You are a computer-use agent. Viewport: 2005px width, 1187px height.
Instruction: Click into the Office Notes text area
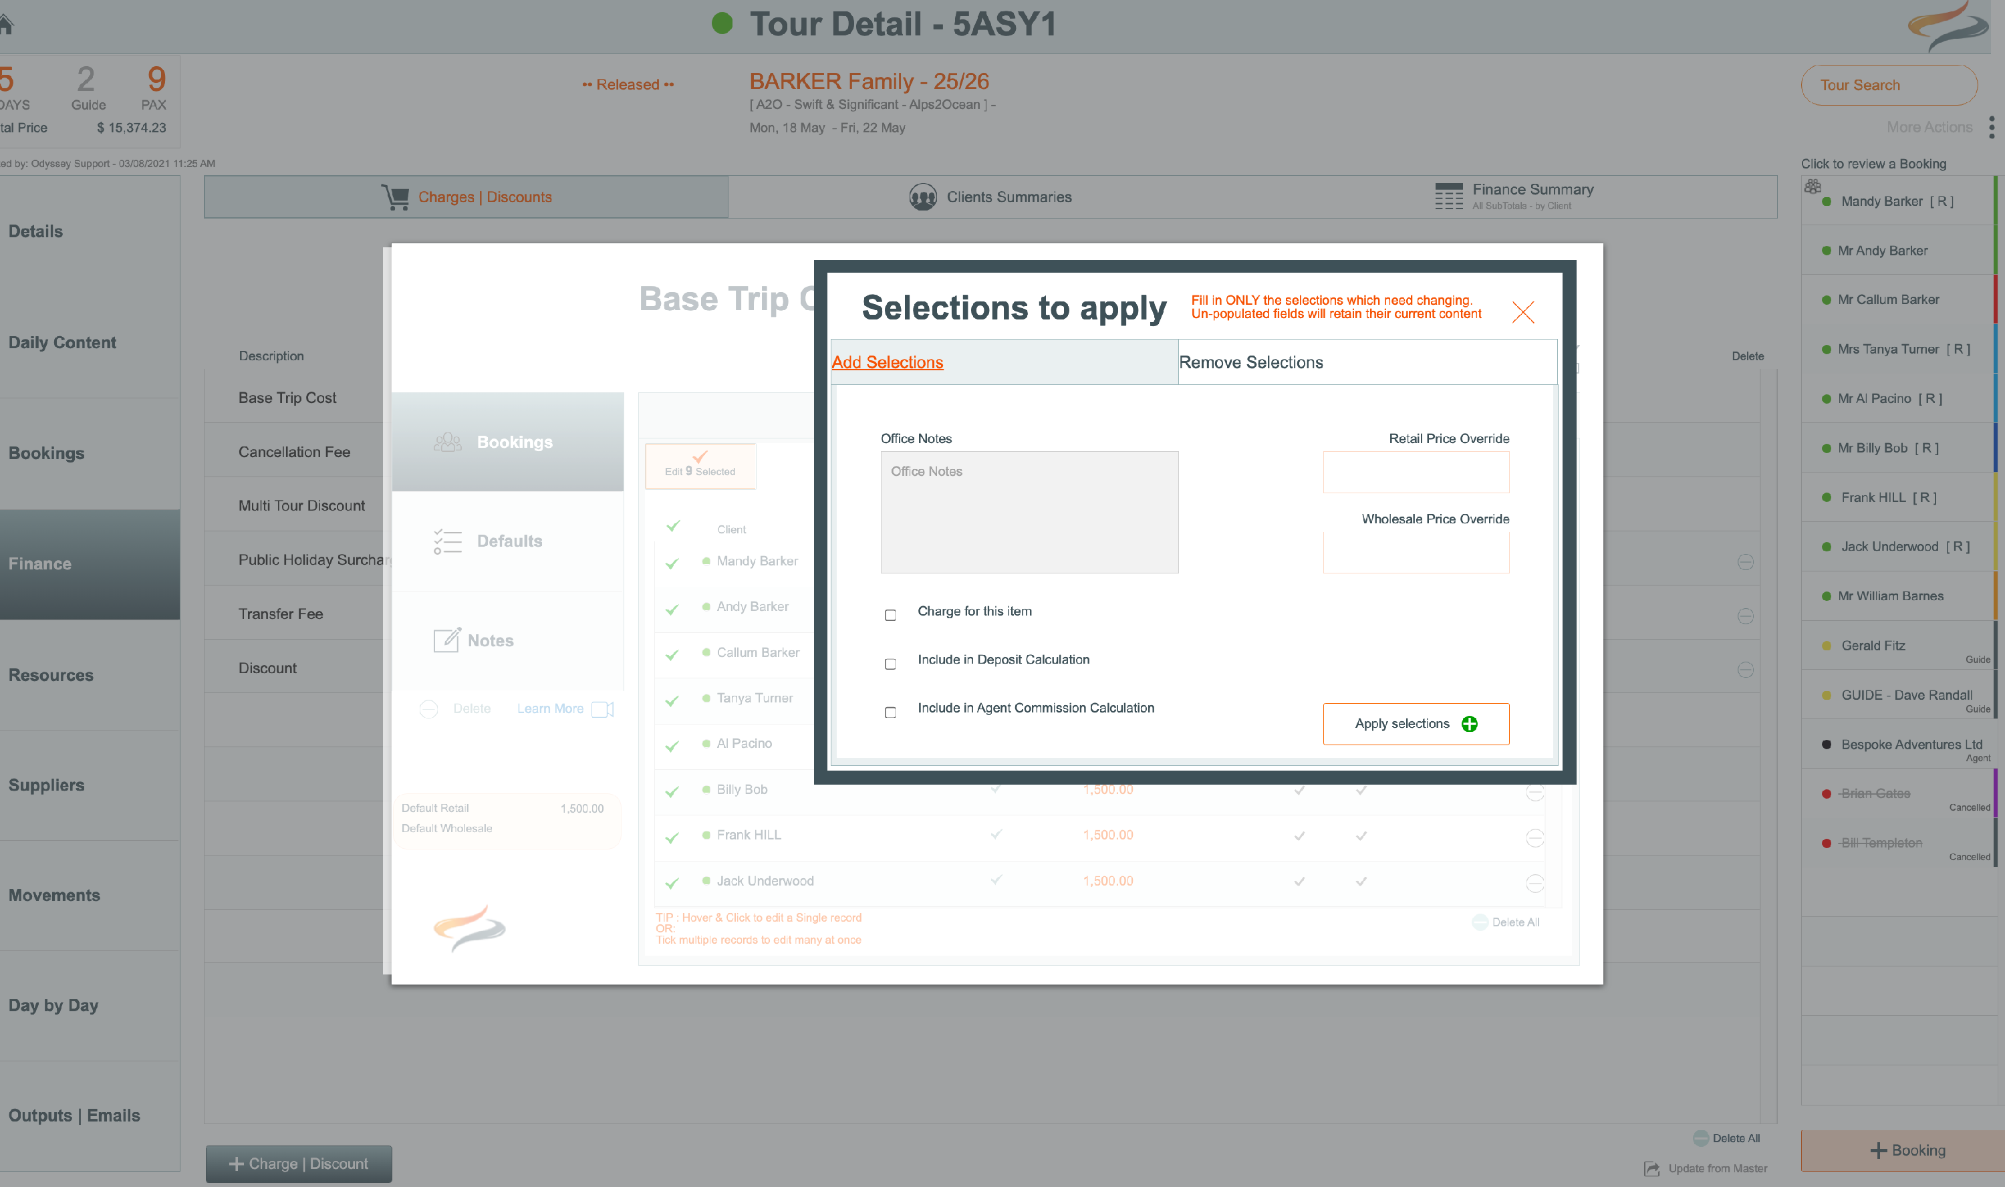(x=1029, y=512)
